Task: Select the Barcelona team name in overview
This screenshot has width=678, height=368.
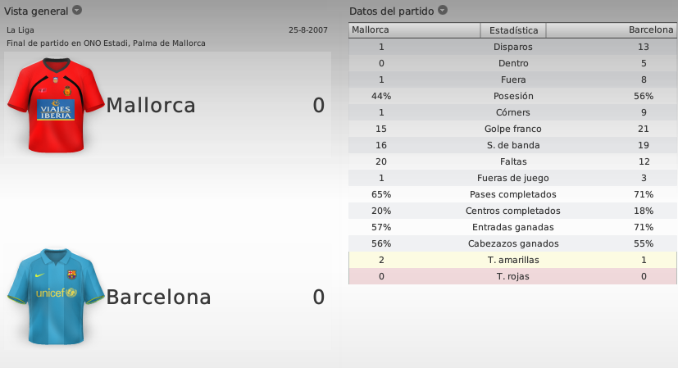Action: coord(159,297)
